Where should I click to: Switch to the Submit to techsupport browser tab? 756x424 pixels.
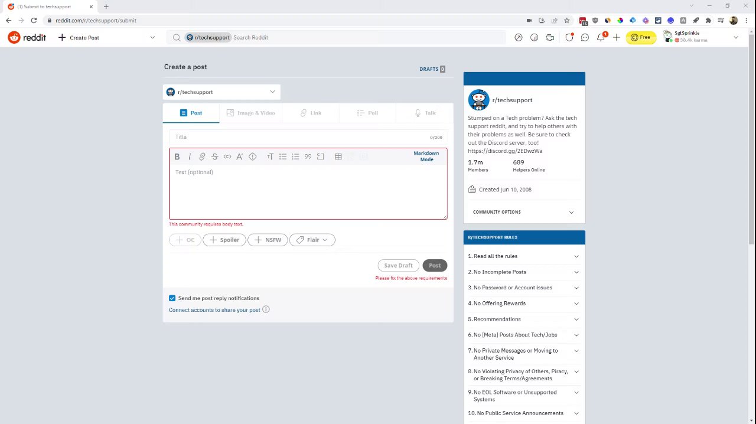50,6
